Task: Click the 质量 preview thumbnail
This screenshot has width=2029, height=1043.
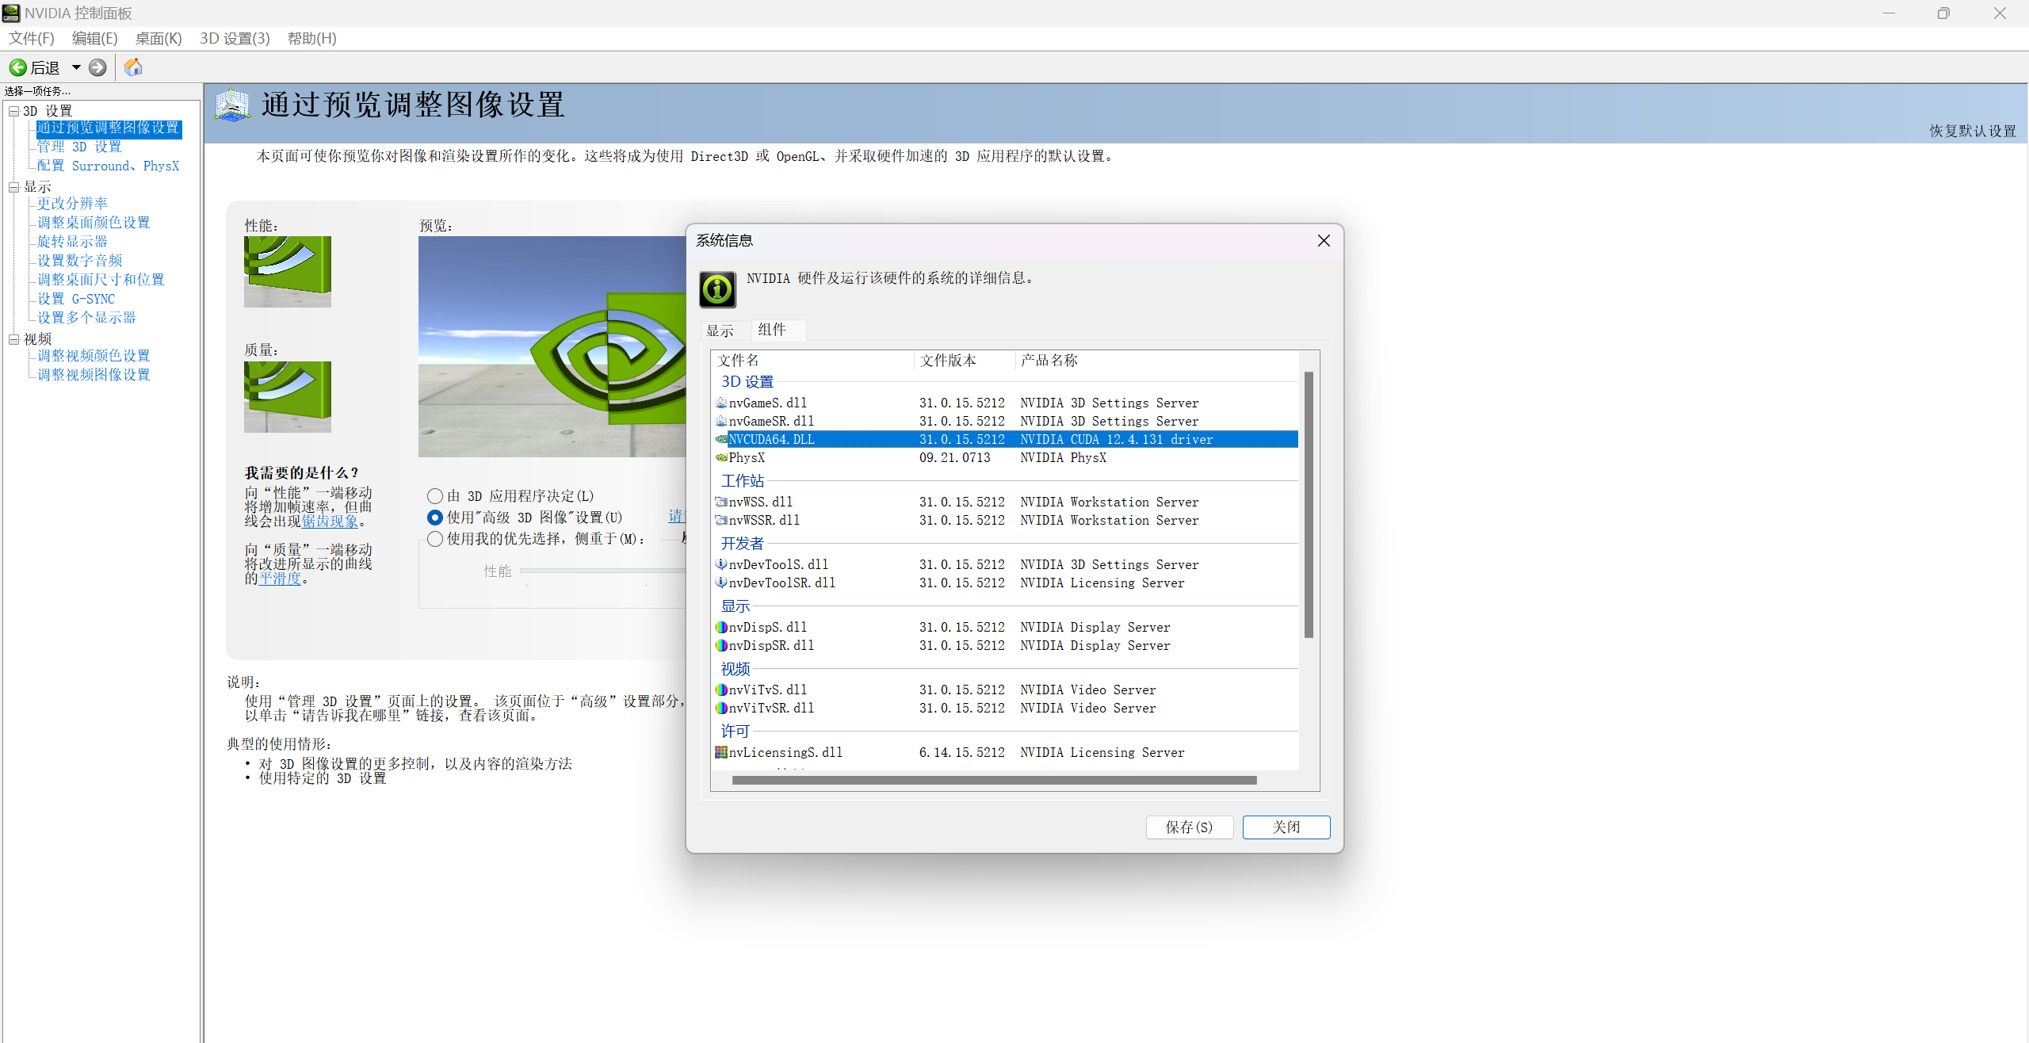Action: click(x=288, y=397)
